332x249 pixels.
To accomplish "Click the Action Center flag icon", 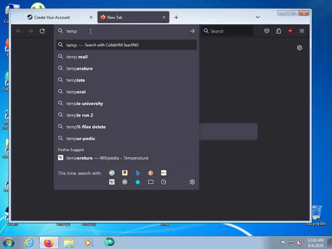I will click(x=283, y=243).
